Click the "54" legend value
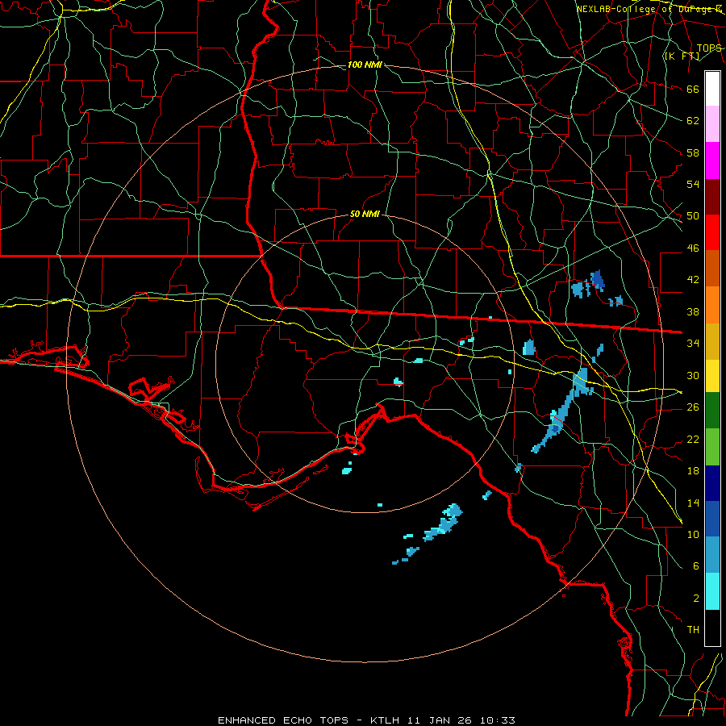Viewport: 726px width, 726px height. 693,184
